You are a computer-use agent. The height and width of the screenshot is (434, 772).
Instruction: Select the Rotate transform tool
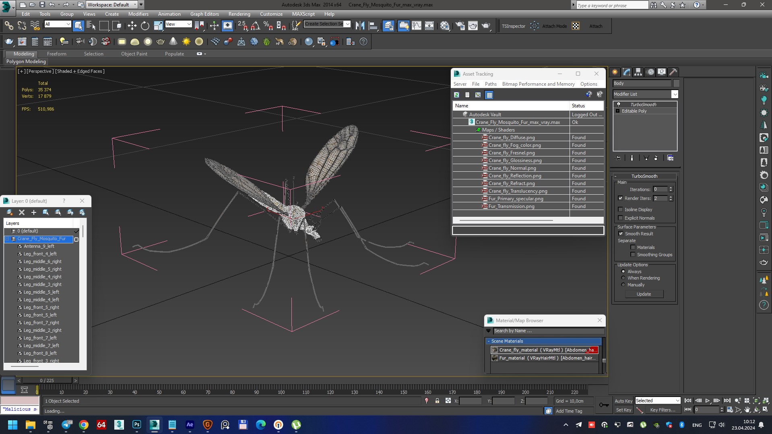coord(145,26)
